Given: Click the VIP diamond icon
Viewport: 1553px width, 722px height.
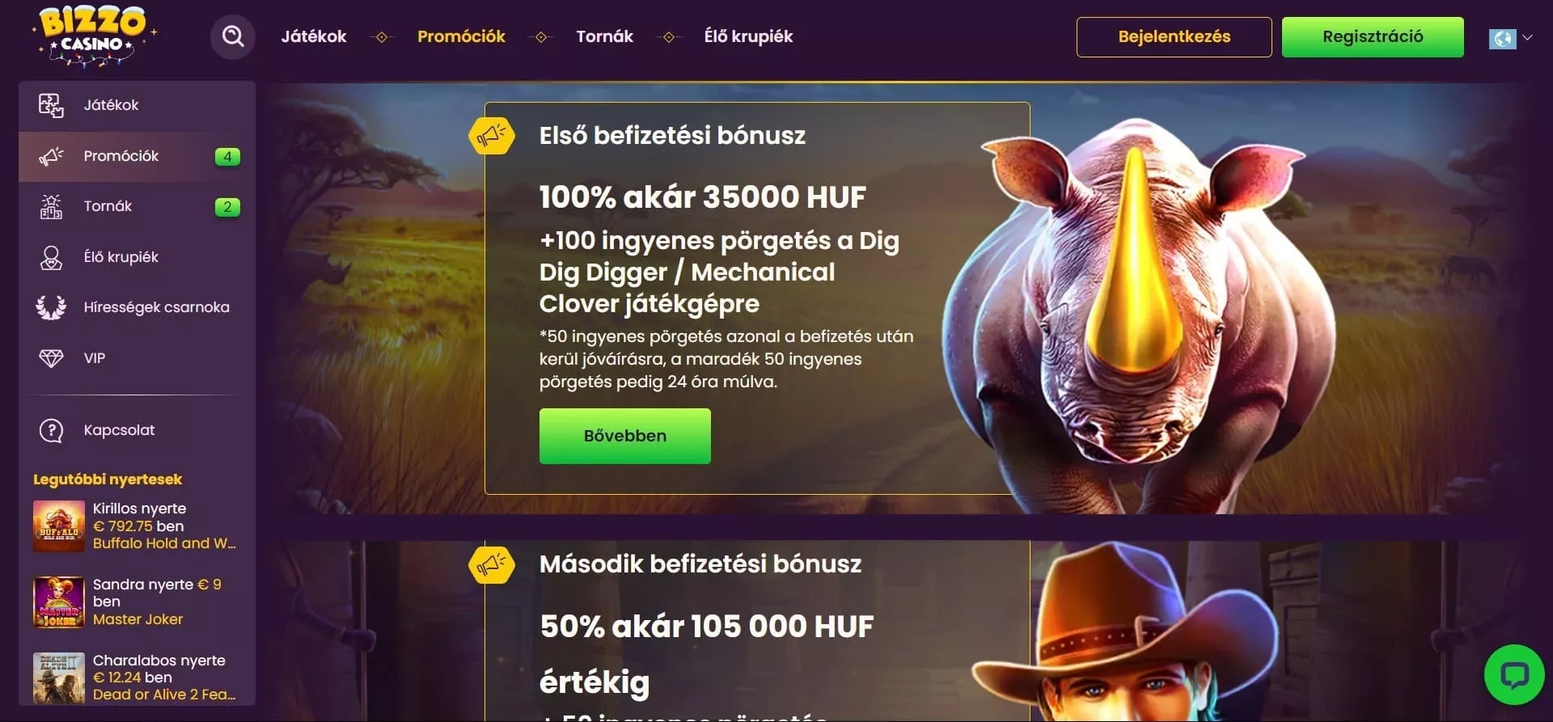Looking at the screenshot, I should [51, 358].
